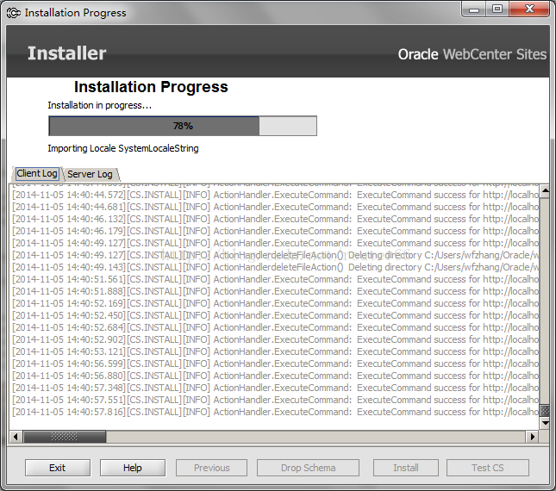The image size is (556, 491).
Task: Click the horizontal scrollbar's right arrow
Action: [532, 437]
